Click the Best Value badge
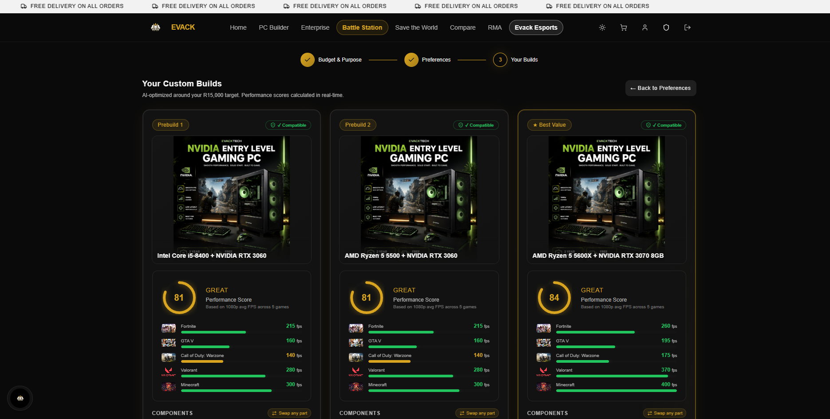This screenshot has height=419, width=830. pyautogui.click(x=549, y=125)
